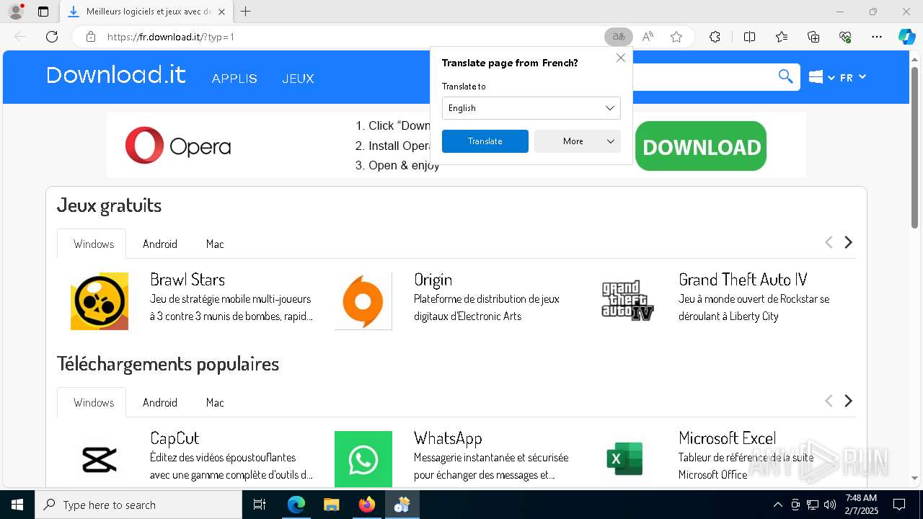
Task: Expand the More options dropdown
Action: (578, 141)
